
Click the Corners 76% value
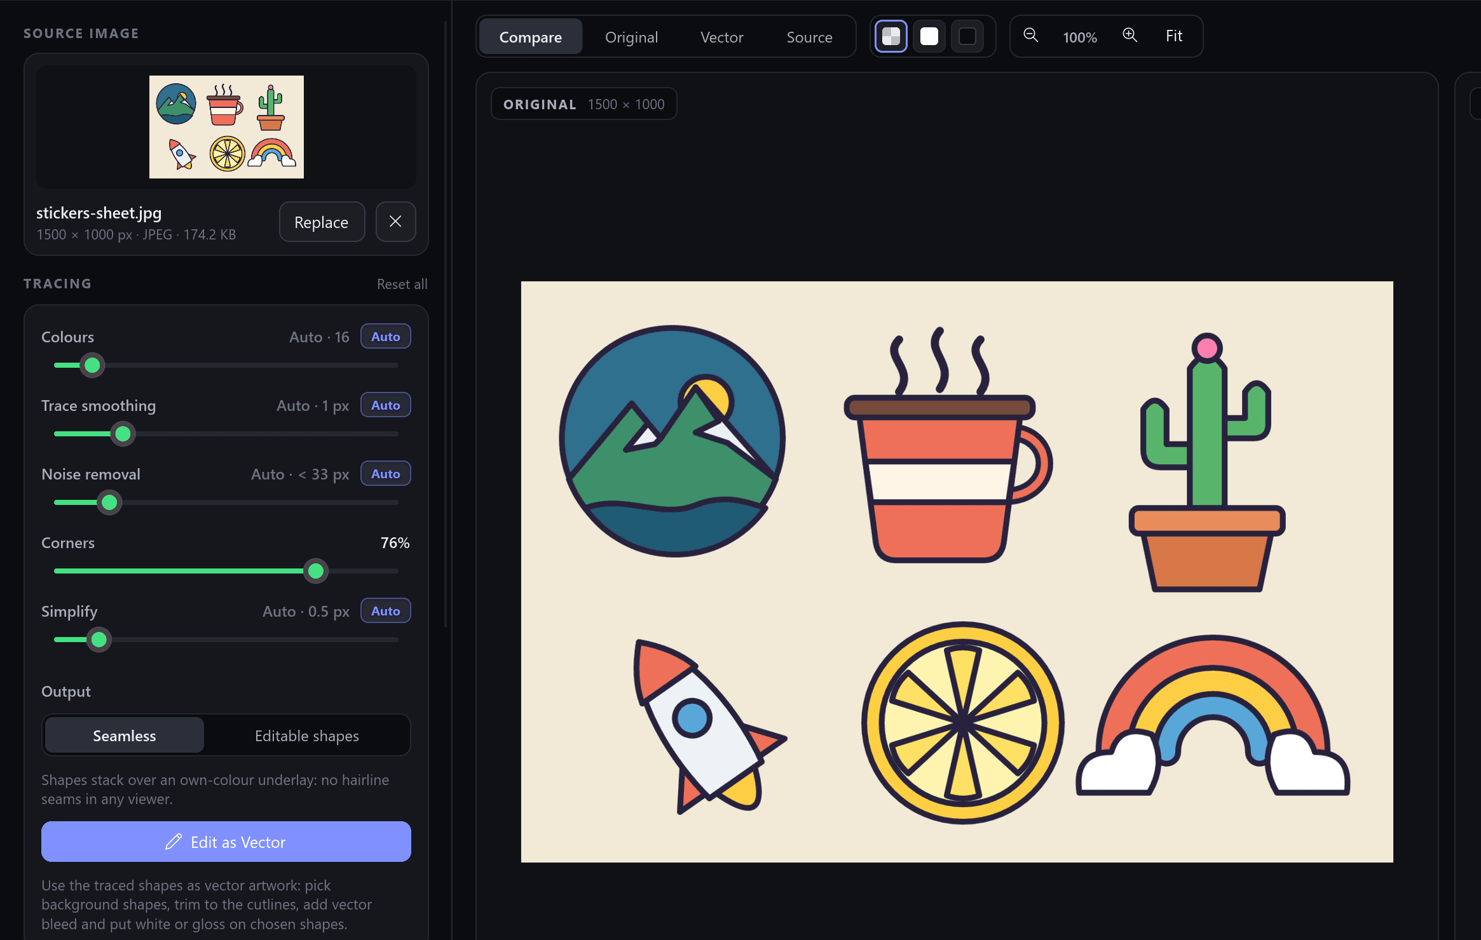[x=395, y=543]
